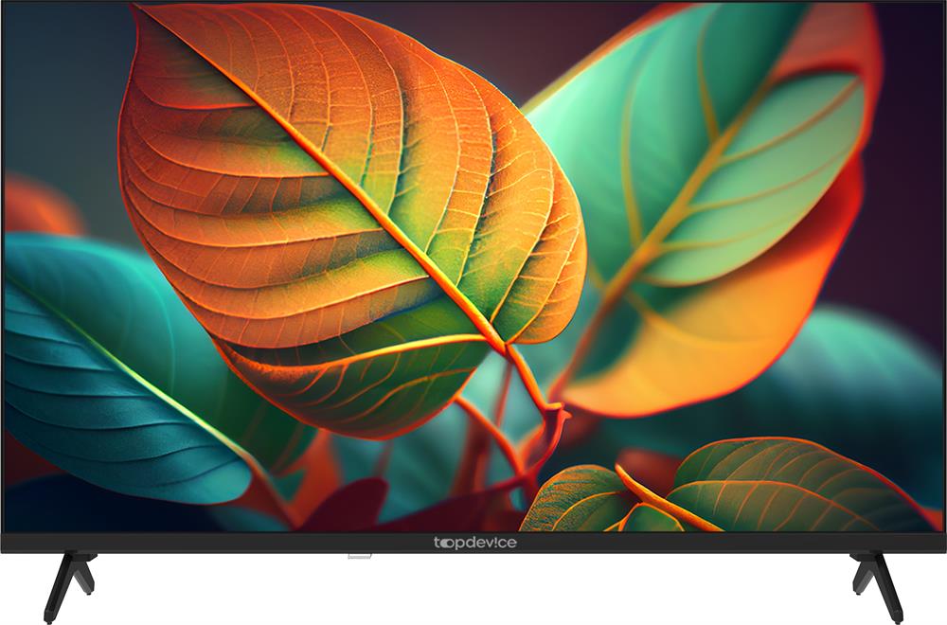Click the letter 'i' in topdevice logo
This screenshot has height=625, width=947.
494,543
